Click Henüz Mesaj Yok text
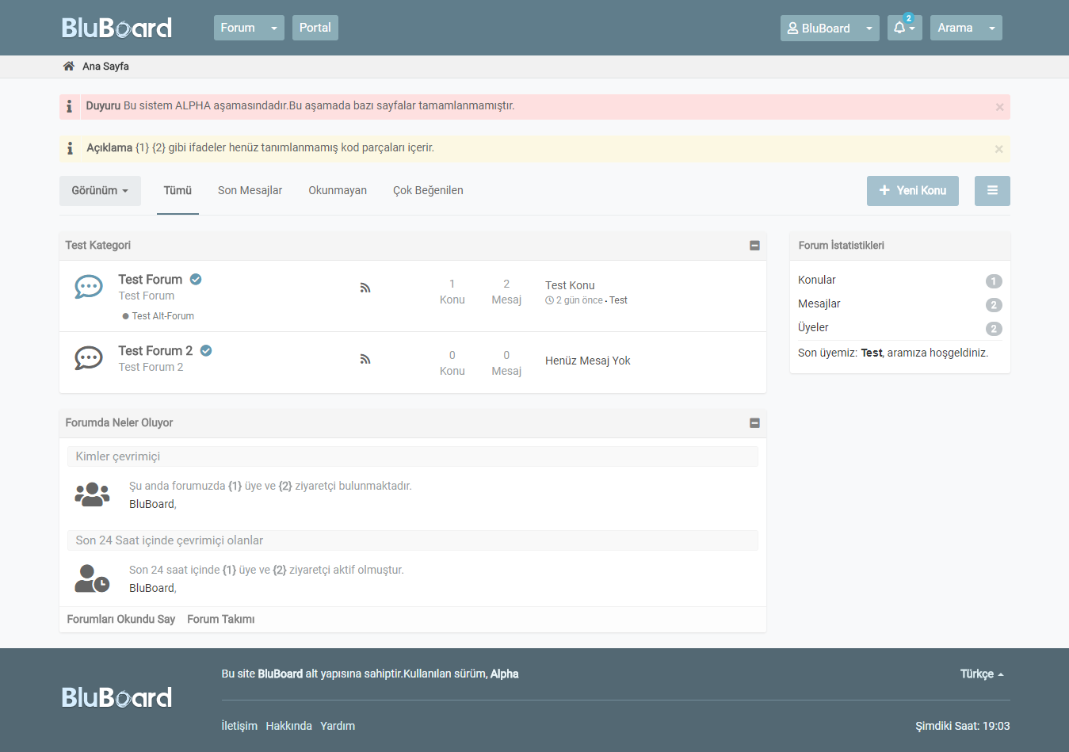This screenshot has height=752, width=1069. tap(588, 361)
